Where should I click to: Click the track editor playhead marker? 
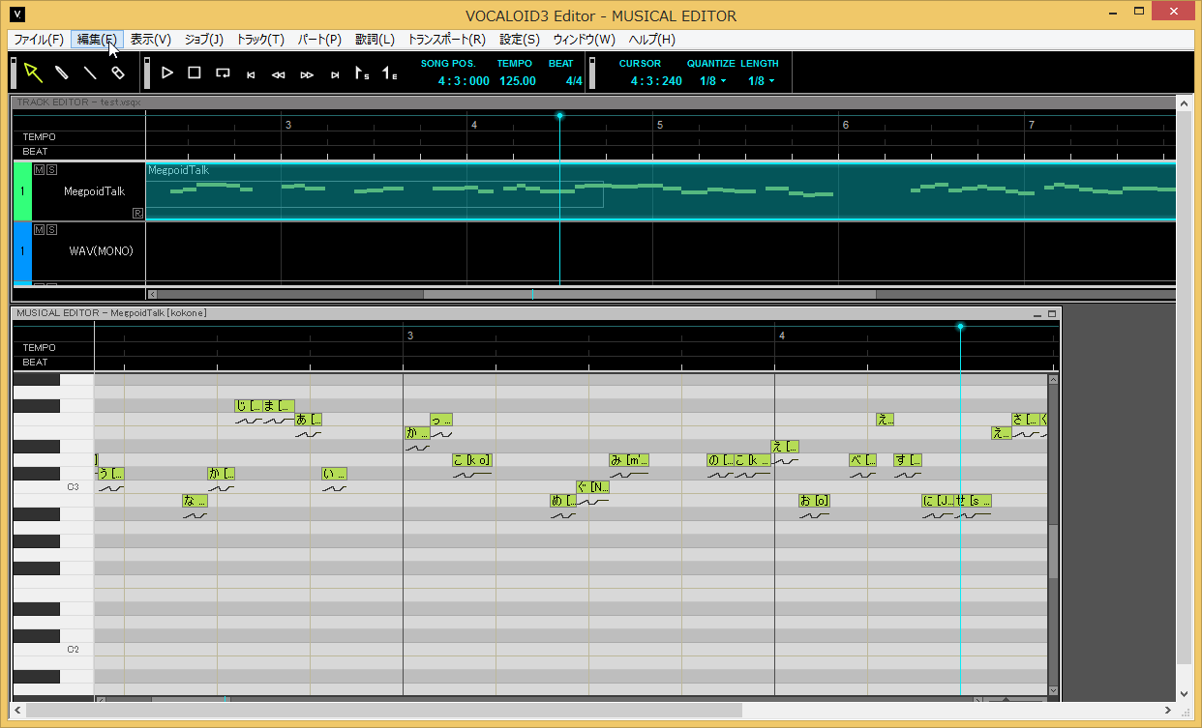(x=559, y=116)
